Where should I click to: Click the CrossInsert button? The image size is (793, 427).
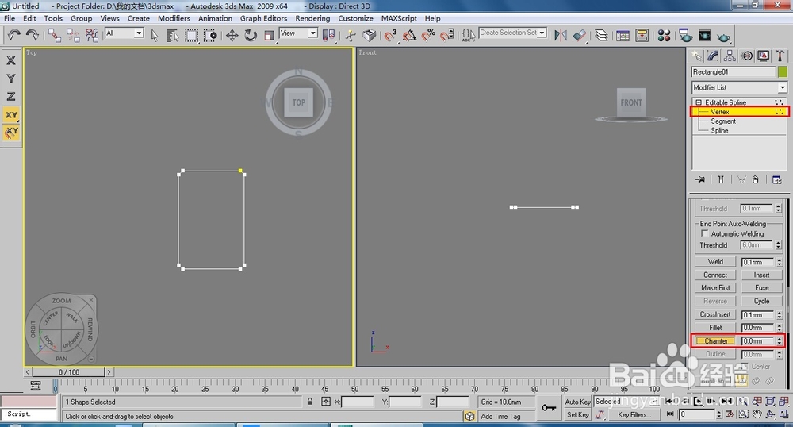click(x=715, y=314)
